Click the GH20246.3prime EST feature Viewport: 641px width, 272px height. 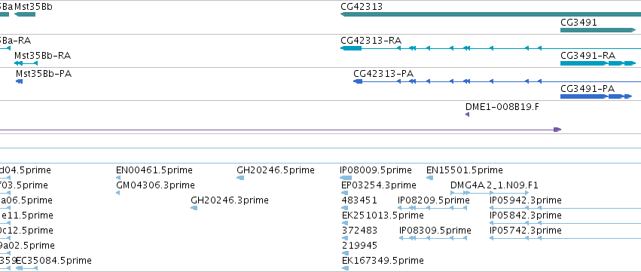click(194, 208)
